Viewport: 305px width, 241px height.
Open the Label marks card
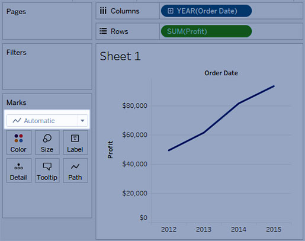[x=75, y=142]
